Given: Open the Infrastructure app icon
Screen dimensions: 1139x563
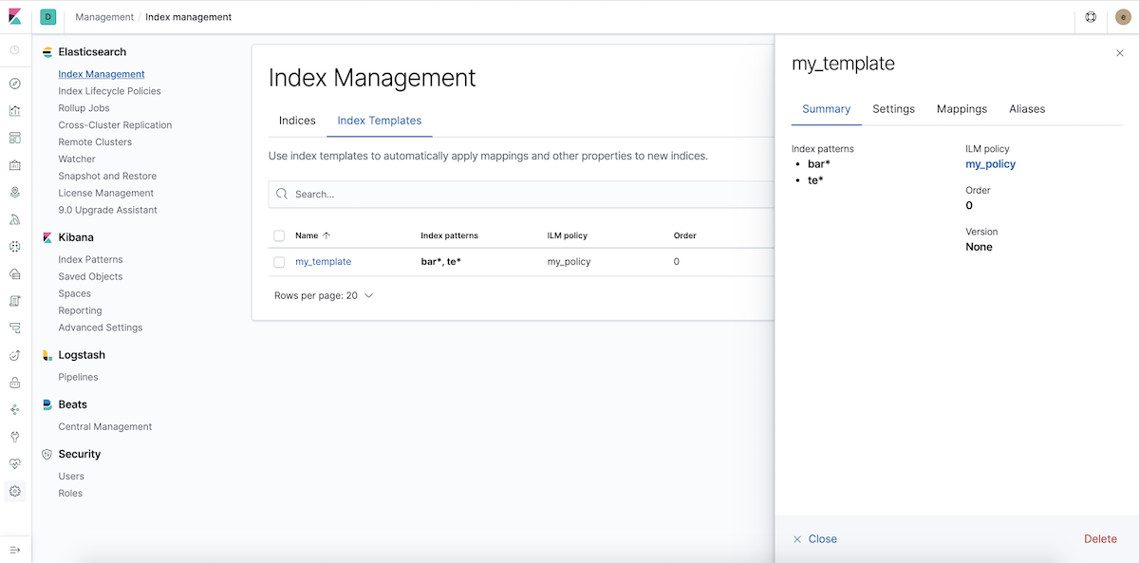Looking at the screenshot, I should coord(15,273).
